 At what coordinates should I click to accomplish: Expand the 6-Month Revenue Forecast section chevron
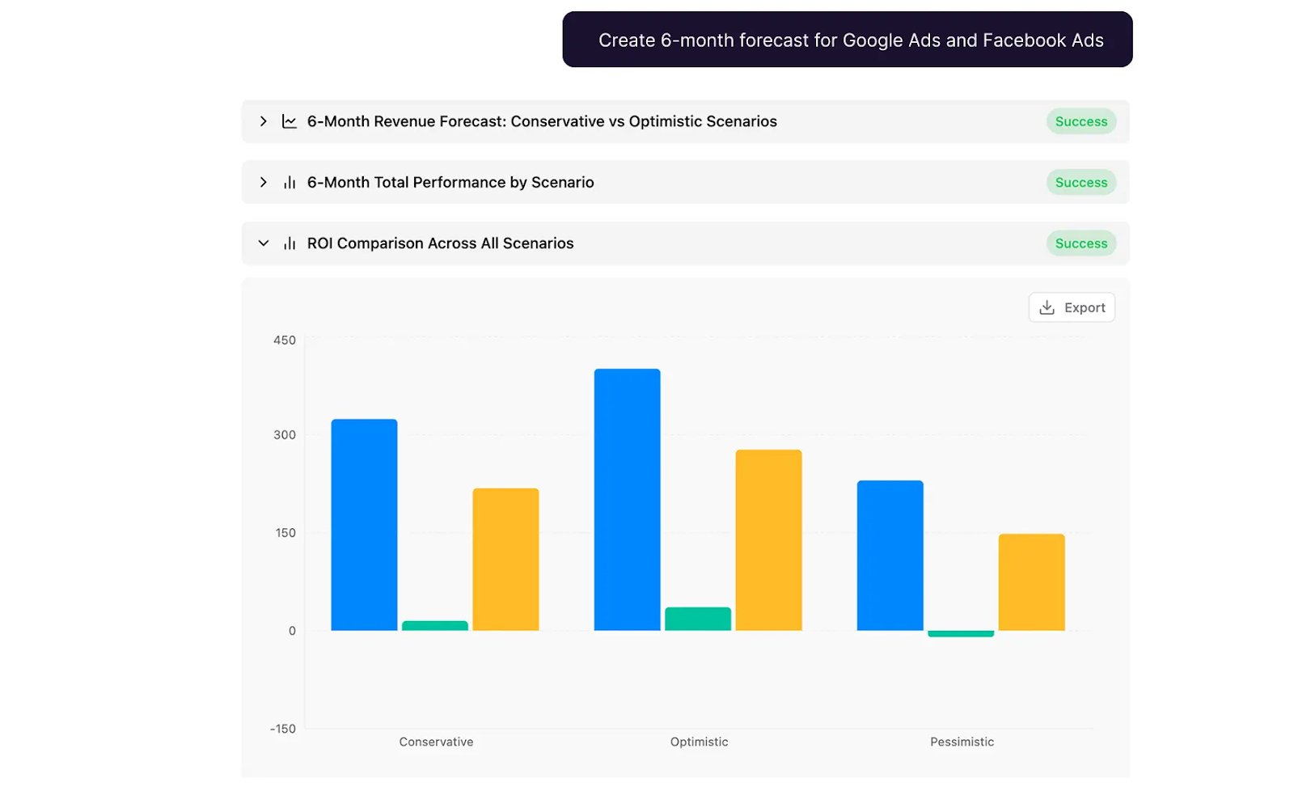pos(264,121)
